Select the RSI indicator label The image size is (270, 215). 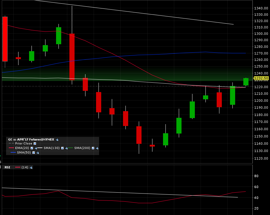pos(8,167)
